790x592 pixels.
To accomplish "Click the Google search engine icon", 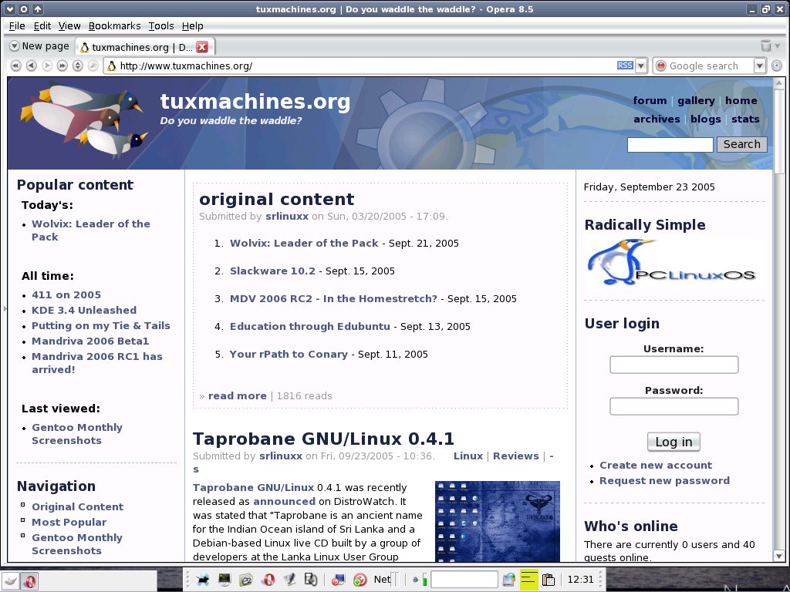I will pos(661,66).
